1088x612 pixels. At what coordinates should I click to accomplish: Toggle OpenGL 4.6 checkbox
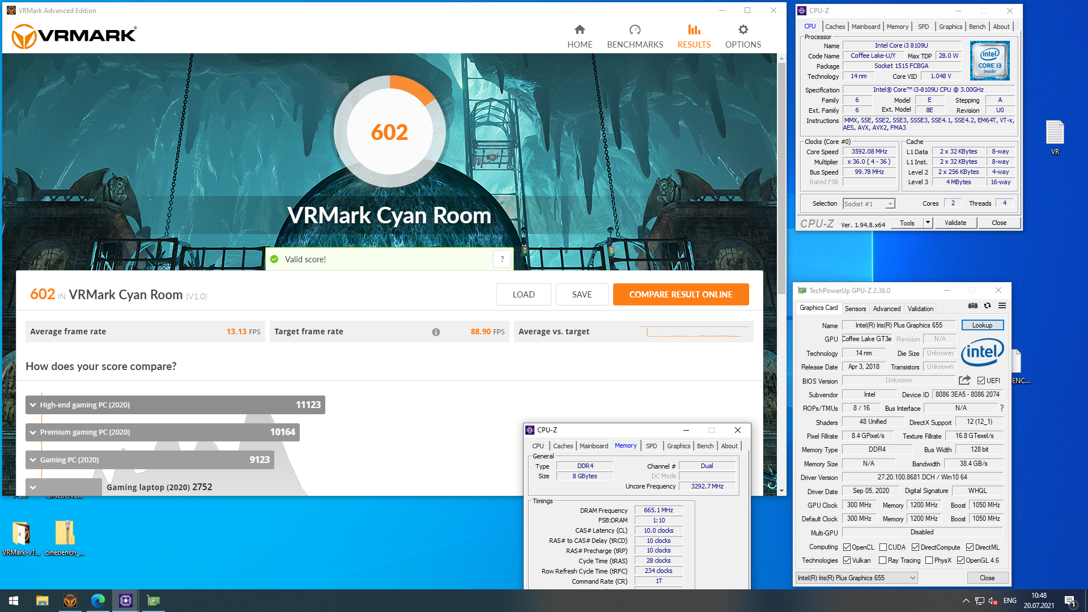coord(960,560)
